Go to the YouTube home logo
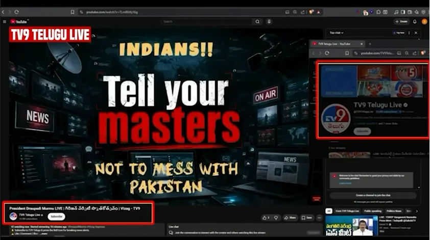The image size is (430, 240). [19, 21]
